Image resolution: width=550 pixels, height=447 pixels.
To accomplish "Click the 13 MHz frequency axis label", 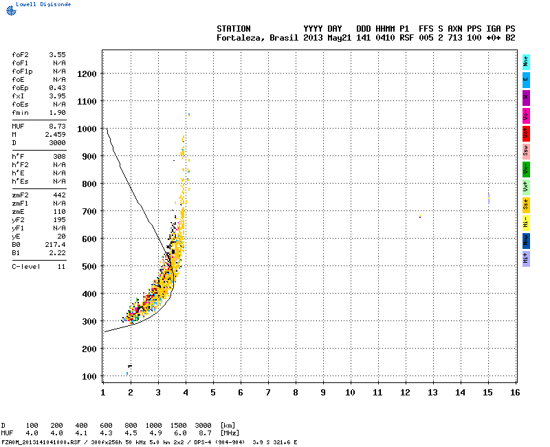I will coord(432,393).
